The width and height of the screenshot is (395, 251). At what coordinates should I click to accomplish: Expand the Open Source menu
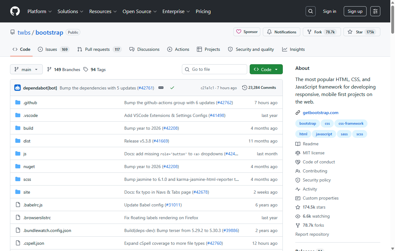coord(139,11)
